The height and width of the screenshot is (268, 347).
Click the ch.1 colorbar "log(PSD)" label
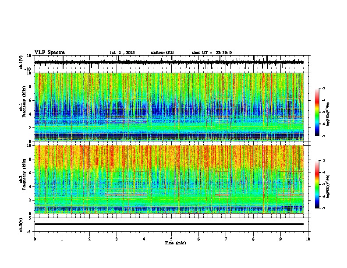(x=328, y=114)
